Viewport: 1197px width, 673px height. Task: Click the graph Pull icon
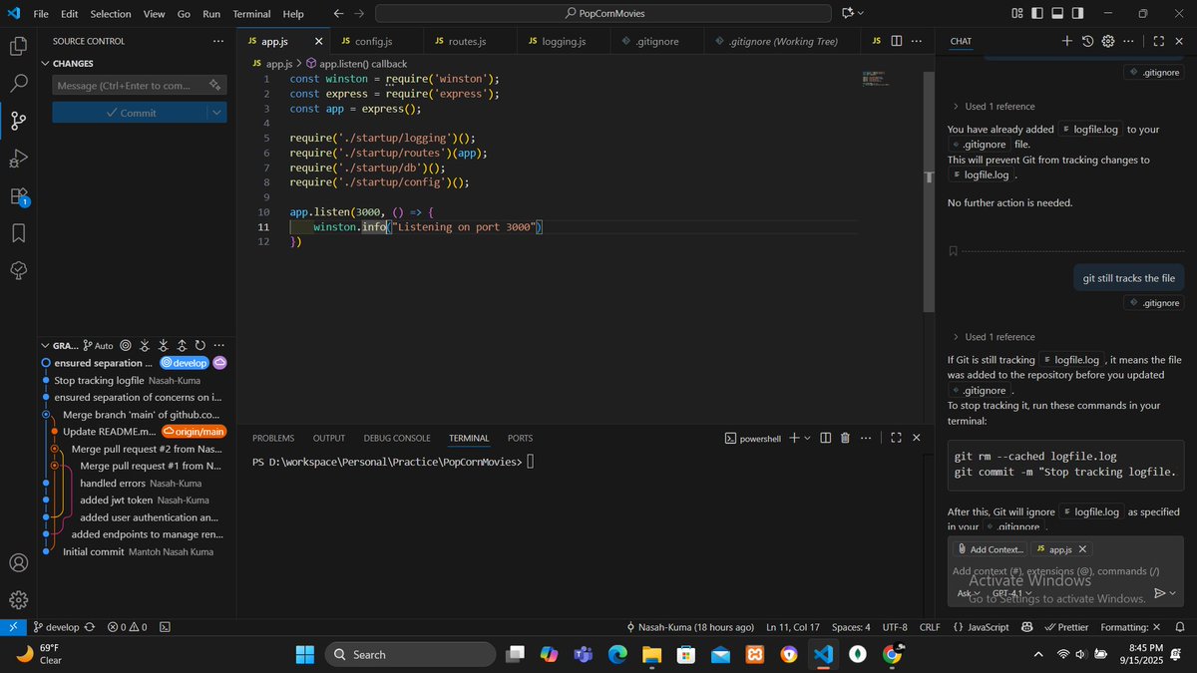click(x=164, y=345)
